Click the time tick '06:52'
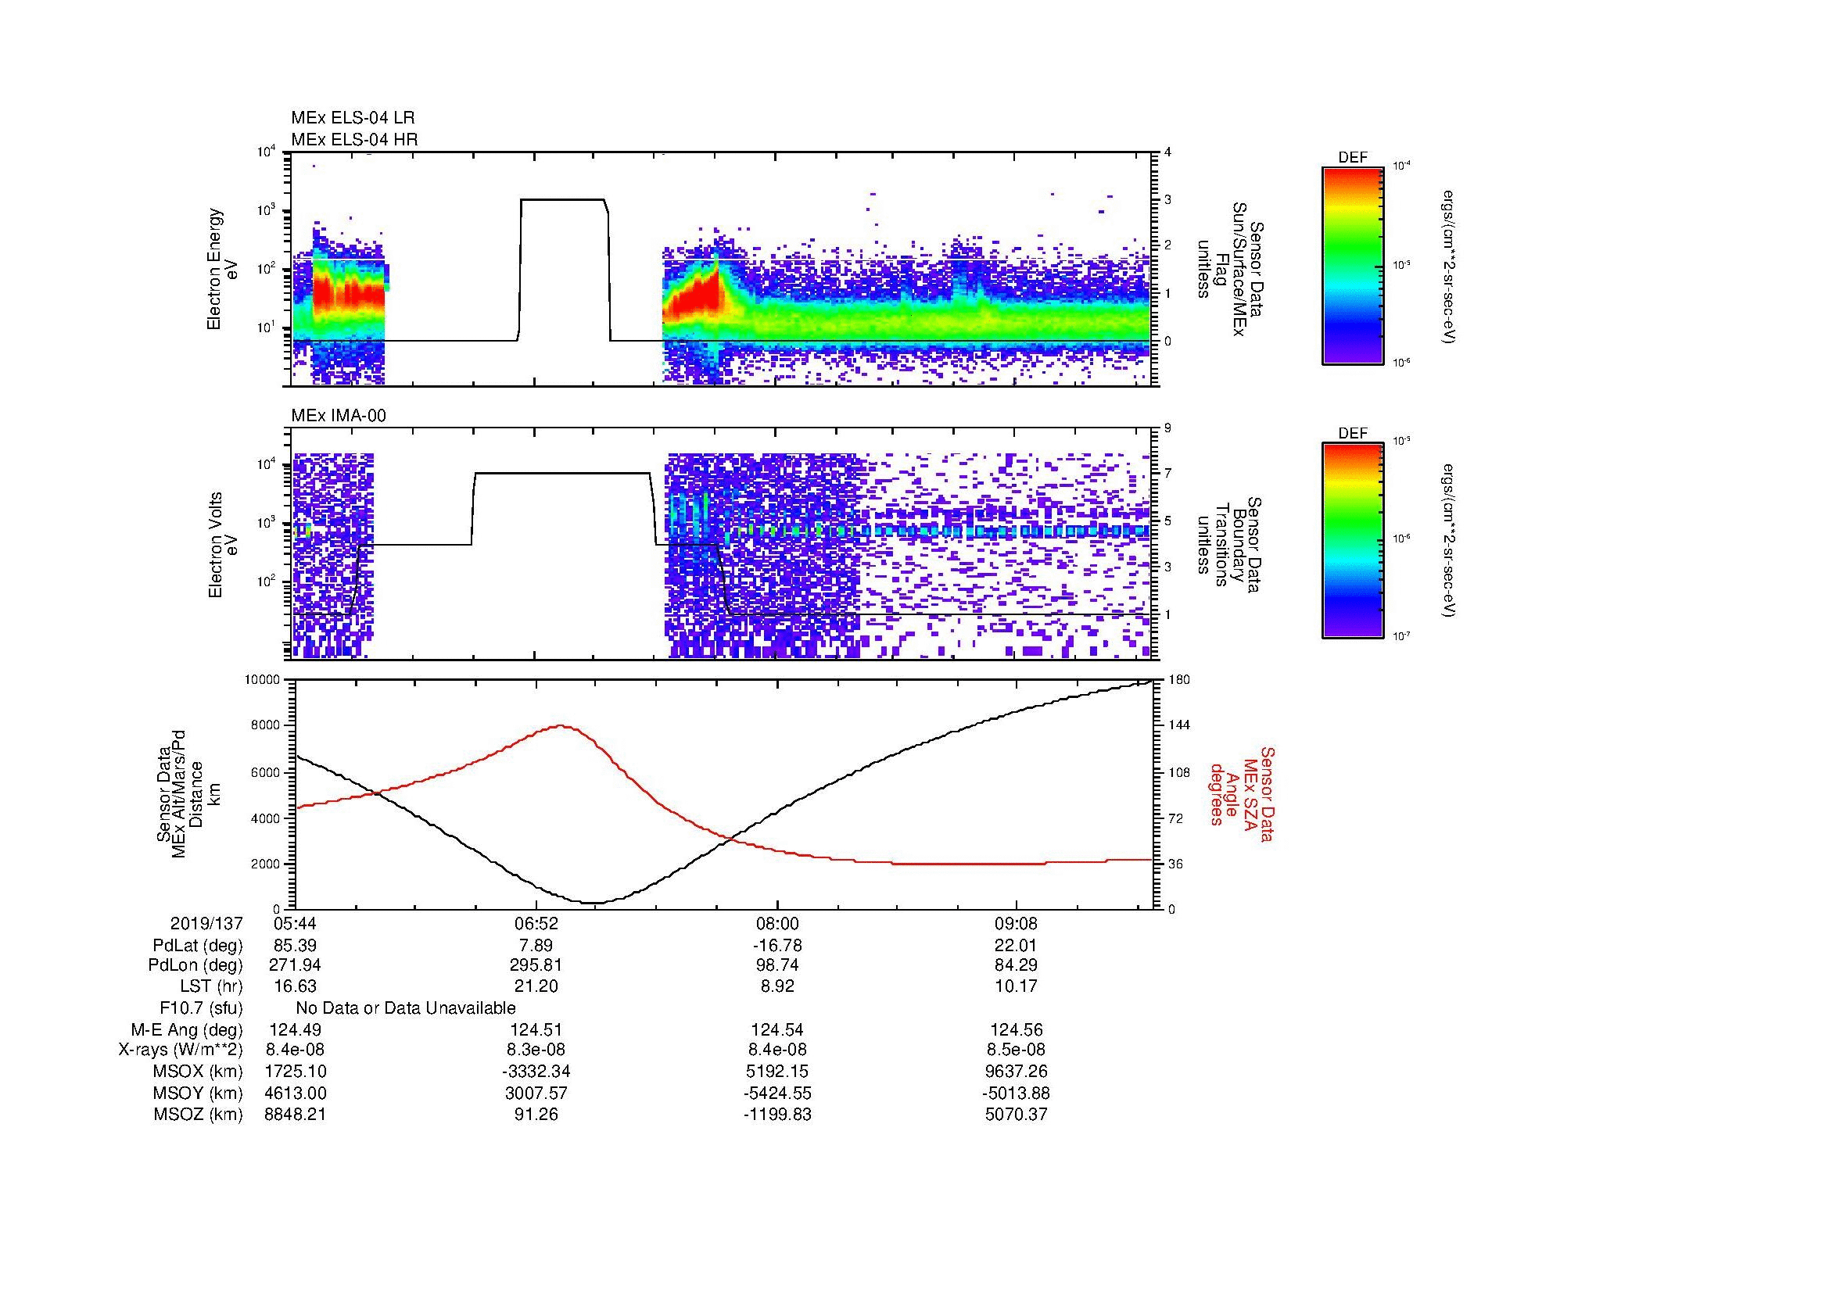Image resolution: width=1829 pixels, height=1292 pixels. [x=536, y=923]
